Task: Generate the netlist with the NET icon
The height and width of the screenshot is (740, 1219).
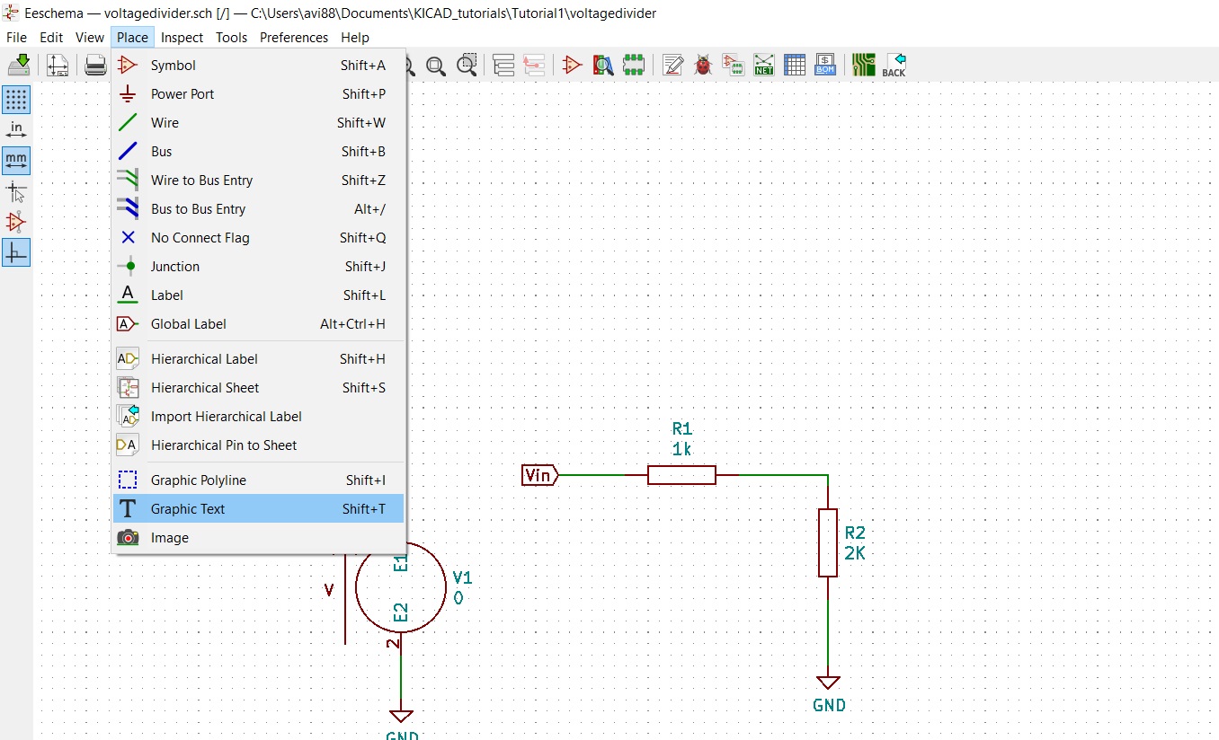Action: tap(763, 65)
